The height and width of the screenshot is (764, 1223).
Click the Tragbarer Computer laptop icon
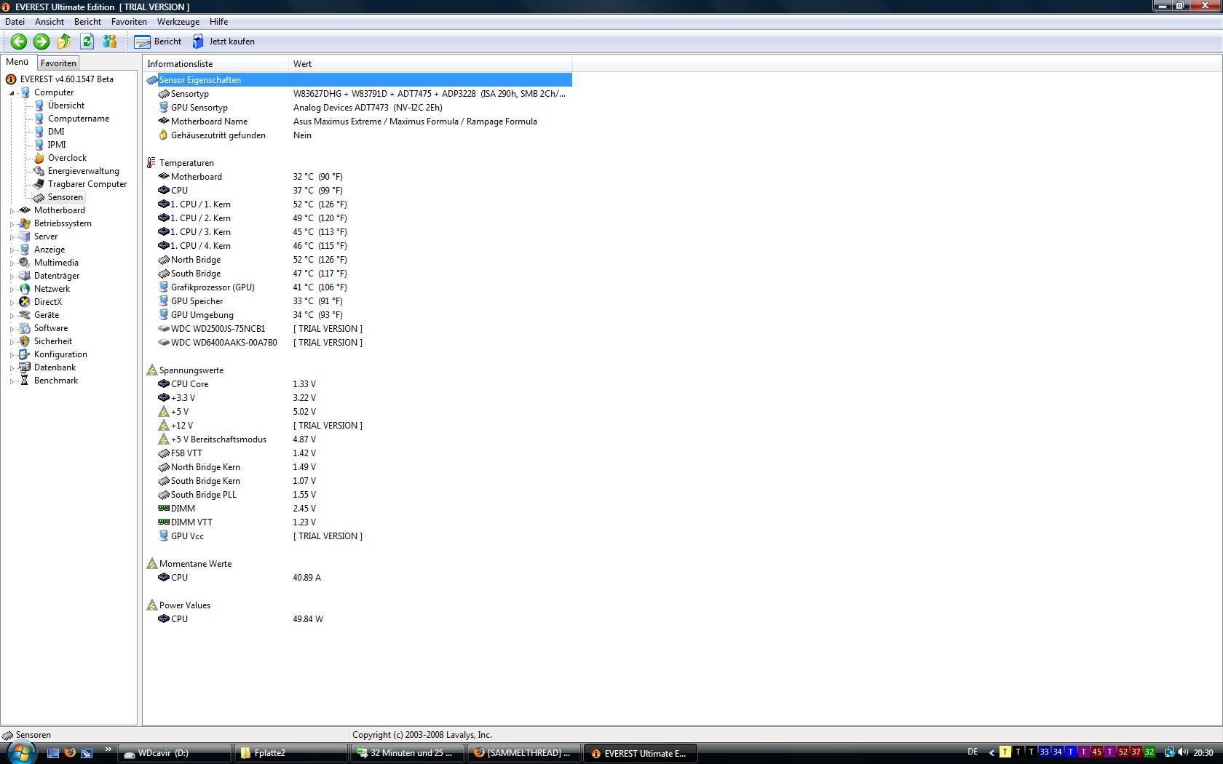click(39, 184)
